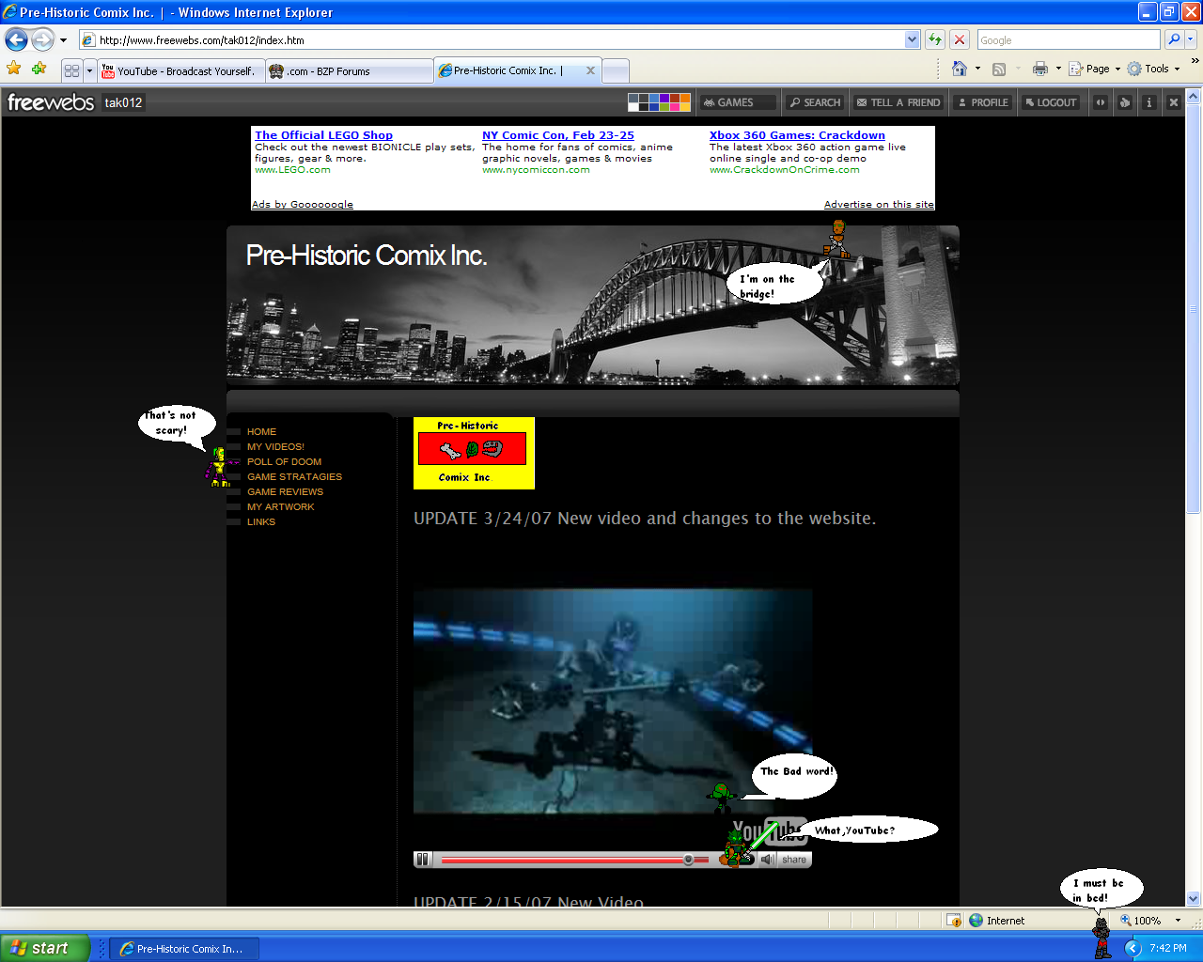The image size is (1203, 962).
Task: Open the NY Comic Con, Feb 23-25 ad
Action: click(x=558, y=135)
